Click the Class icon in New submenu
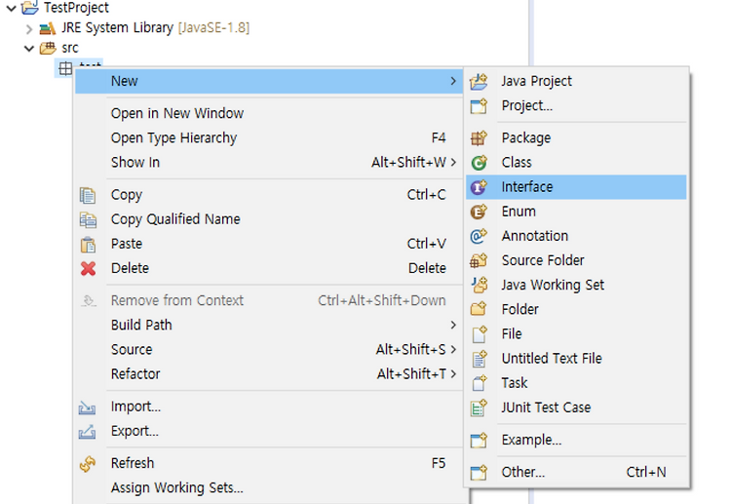731x504 pixels. [479, 163]
